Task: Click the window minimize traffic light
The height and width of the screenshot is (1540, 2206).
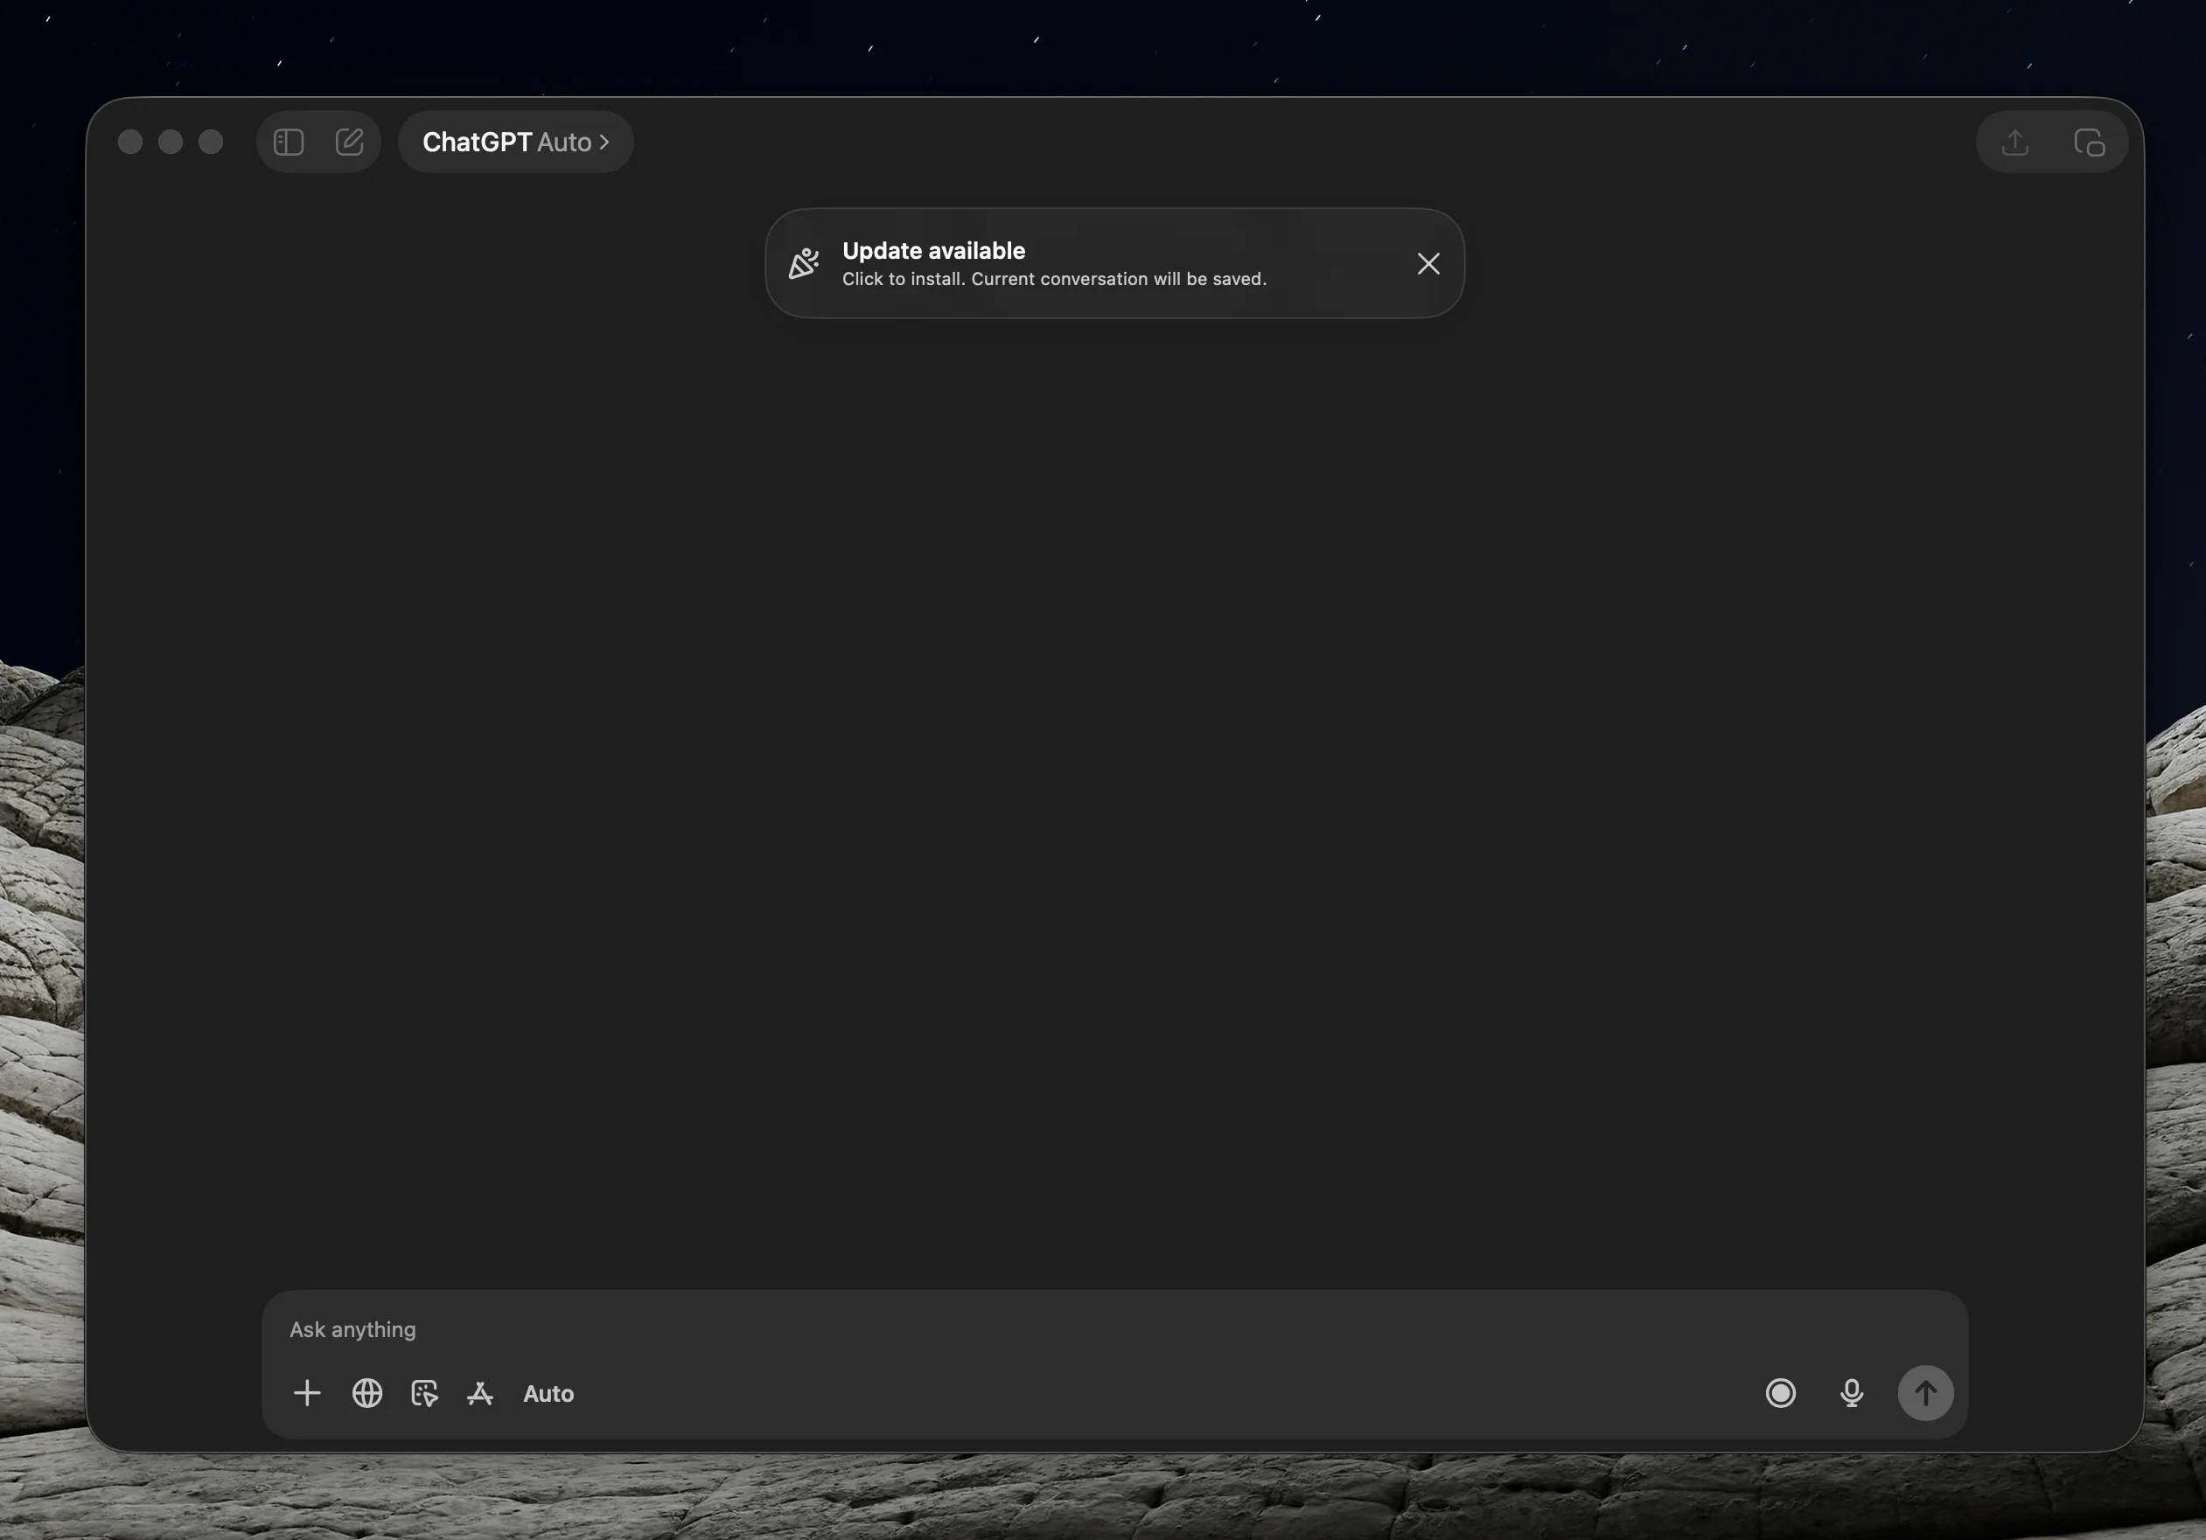Action: point(171,143)
